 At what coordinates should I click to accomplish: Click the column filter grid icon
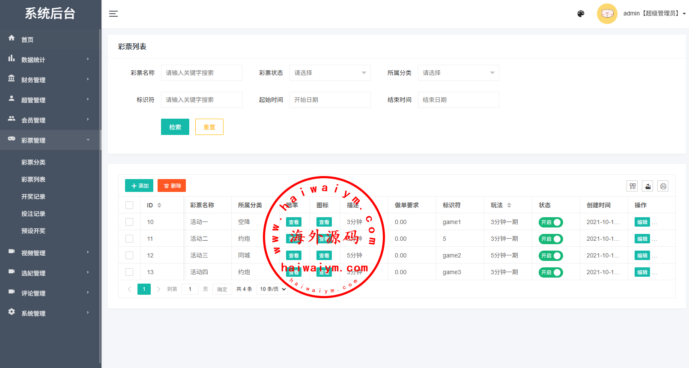[x=632, y=186]
